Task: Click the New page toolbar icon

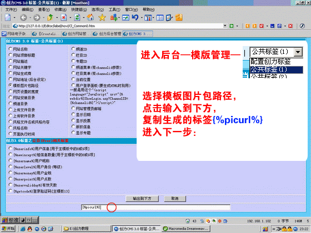Action: coord(8,18)
